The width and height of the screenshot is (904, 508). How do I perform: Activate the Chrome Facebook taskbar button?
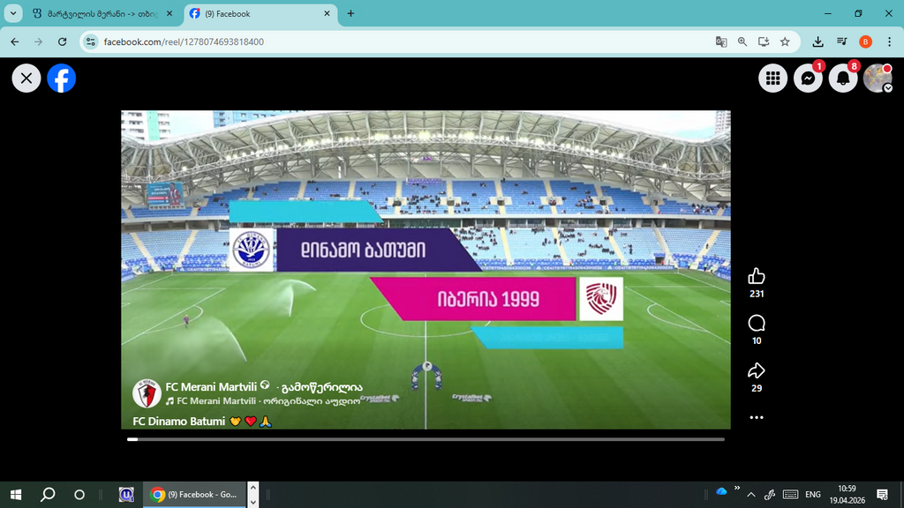pos(194,494)
